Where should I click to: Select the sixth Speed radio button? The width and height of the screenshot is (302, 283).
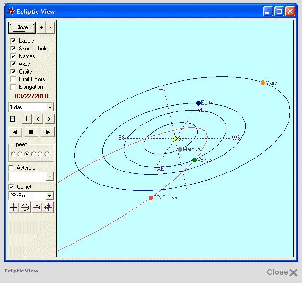[x=47, y=154]
